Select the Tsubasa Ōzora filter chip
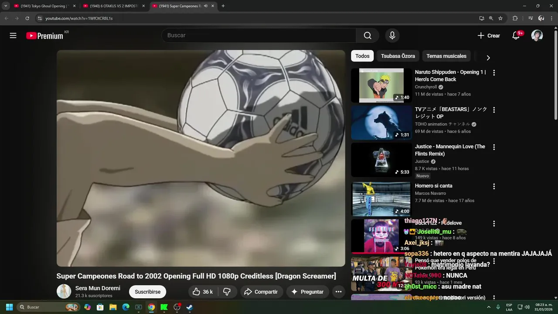This screenshot has width=558, height=314. coord(398,56)
